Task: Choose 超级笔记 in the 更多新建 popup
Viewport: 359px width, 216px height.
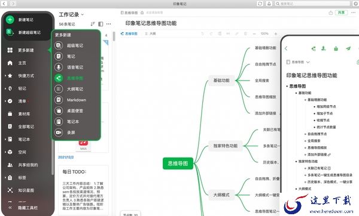Action: click(69, 45)
